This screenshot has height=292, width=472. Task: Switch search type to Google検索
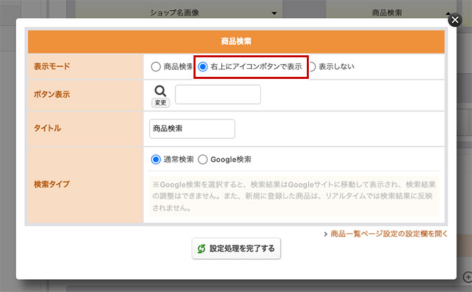tap(203, 160)
